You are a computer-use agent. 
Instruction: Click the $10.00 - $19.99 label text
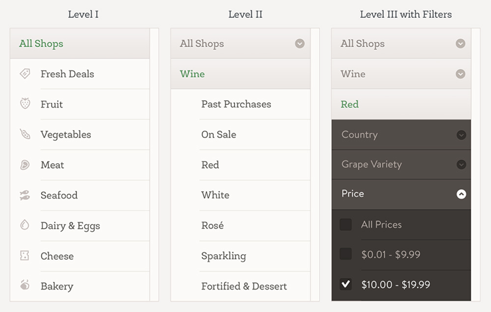click(x=396, y=284)
